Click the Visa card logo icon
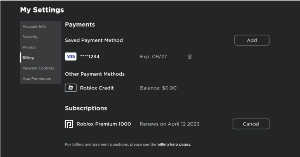This screenshot has width=300, height=157. [x=70, y=56]
